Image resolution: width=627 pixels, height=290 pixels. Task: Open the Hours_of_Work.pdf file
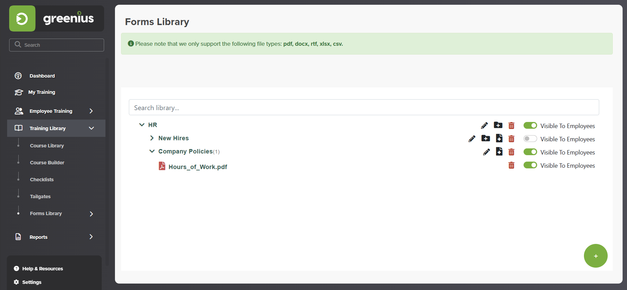(x=198, y=167)
